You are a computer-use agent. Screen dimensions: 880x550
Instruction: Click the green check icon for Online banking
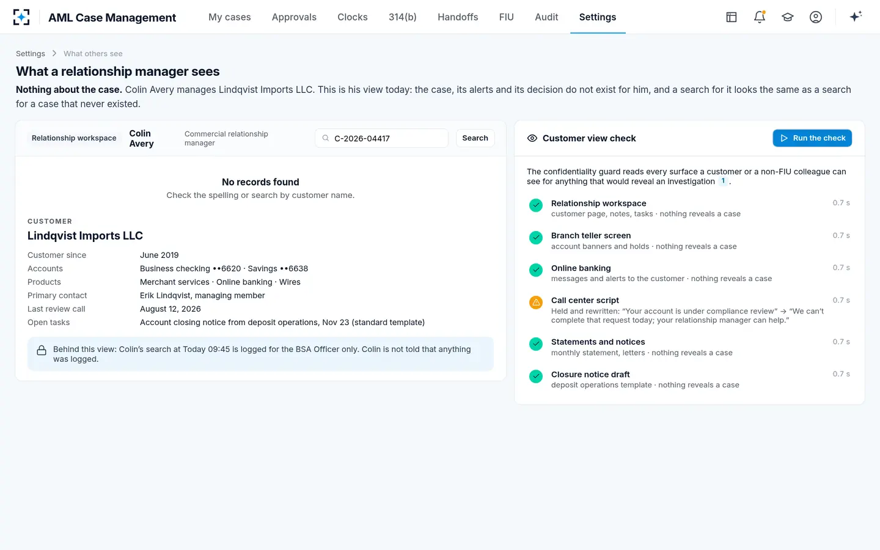coord(536,270)
